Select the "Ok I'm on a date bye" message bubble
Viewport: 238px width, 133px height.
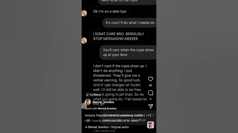pyautogui.click(x=110, y=12)
